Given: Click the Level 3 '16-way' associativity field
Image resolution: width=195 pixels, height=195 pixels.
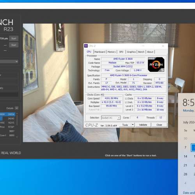Looking at the screenshot, I should pyautogui.click(x=160, y=110).
